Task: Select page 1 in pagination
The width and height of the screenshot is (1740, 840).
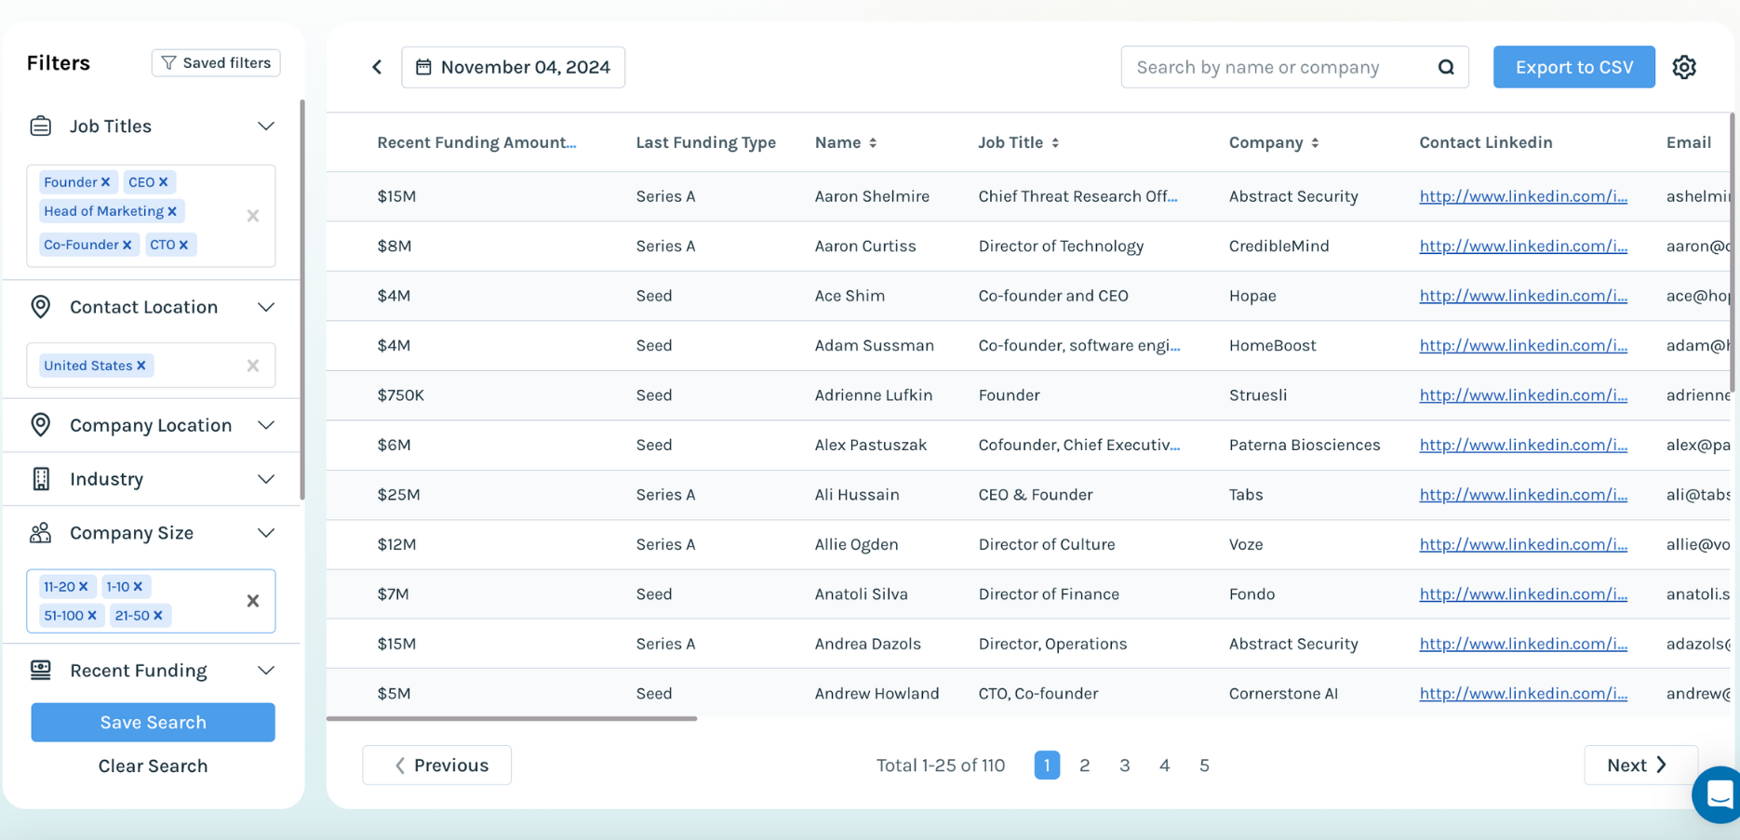Action: [x=1047, y=766]
